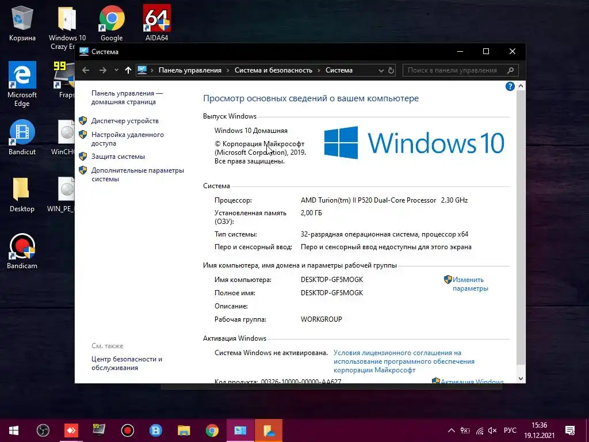
Task: Launch AIDA64 from the desktop
Action: pyautogui.click(x=156, y=23)
